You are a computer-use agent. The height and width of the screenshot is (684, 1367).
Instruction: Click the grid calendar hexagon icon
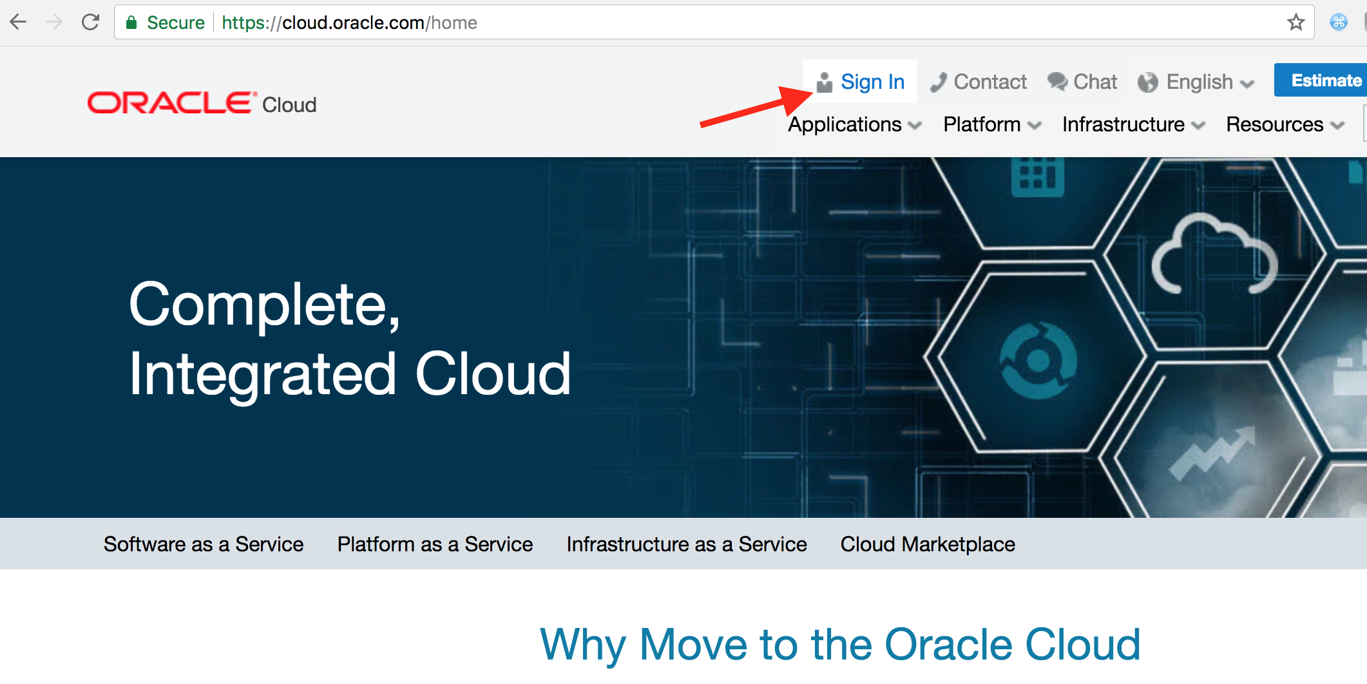click(1038, 177)
